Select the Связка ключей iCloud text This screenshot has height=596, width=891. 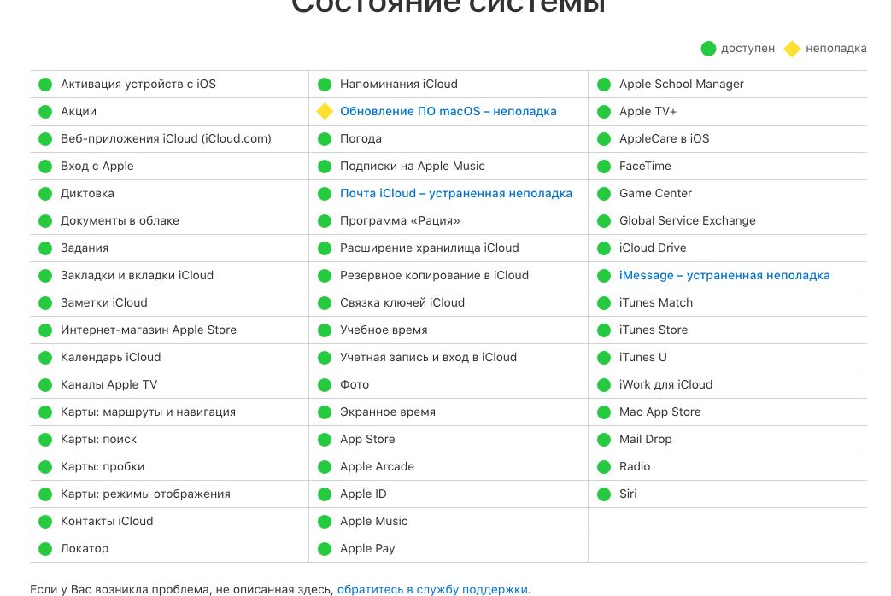[x=402, y=302]
